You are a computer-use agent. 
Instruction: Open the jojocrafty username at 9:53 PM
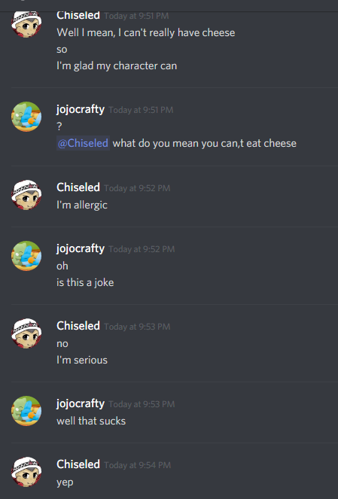81,403
